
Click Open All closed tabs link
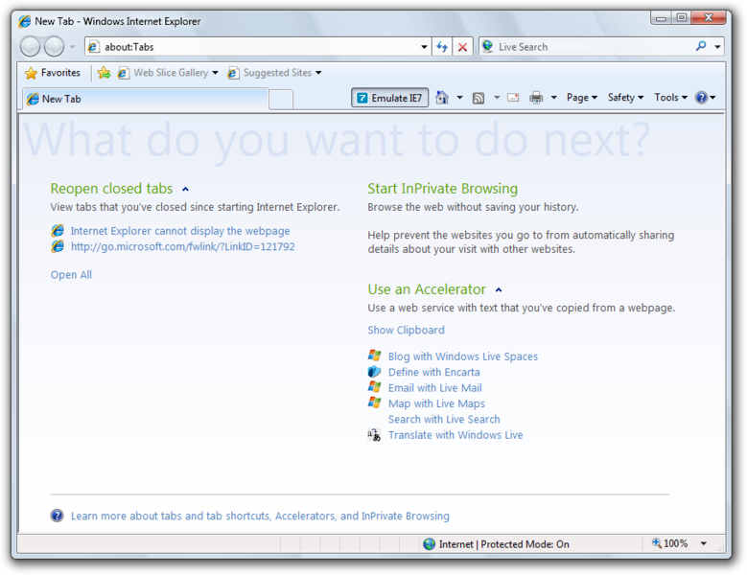[71, 275]
